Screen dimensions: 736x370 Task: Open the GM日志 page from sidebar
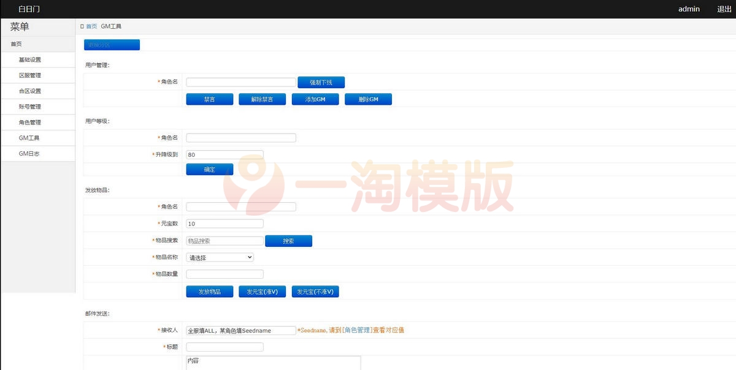[x=27, y=153]
